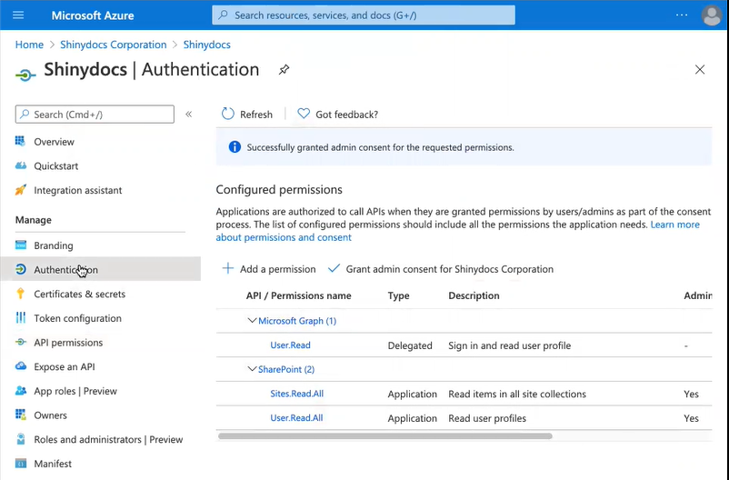Navigate to Shinydocs Corporation breadcrumb
Screen dimensions: 729x480
coord(113,45)
